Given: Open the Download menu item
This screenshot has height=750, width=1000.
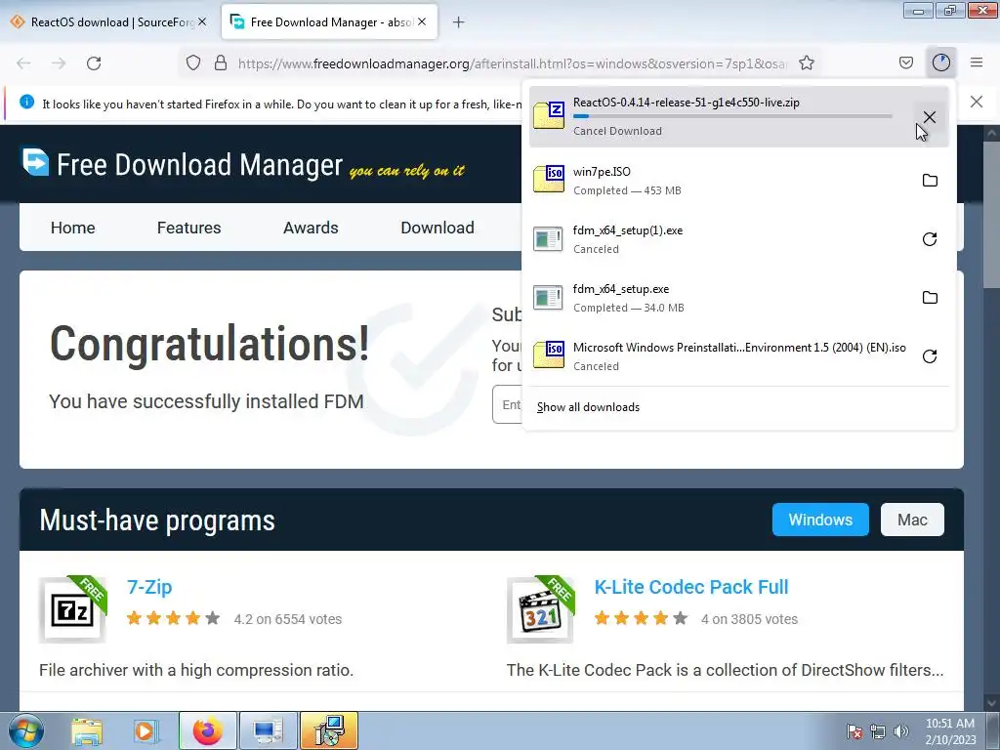Looking at the screenshot, I should (x=437, y=228).
